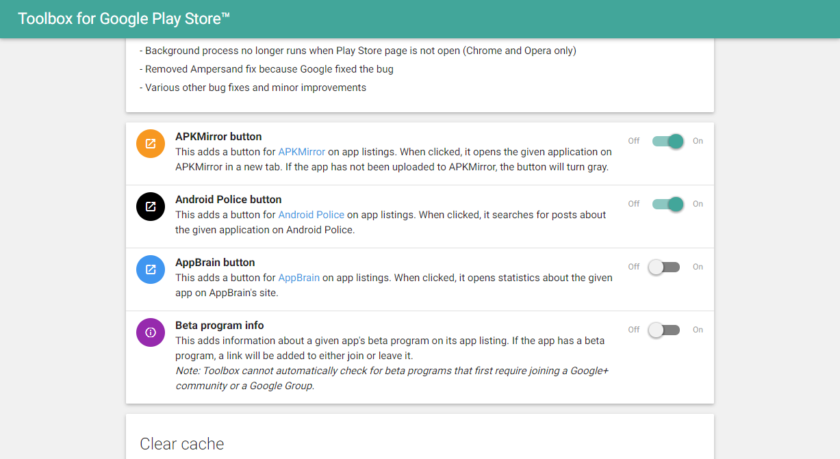Click the info glyph in the Beta program circle
Image resolution: width=840 pixels, height=459 pixels.
click(151, 332)
